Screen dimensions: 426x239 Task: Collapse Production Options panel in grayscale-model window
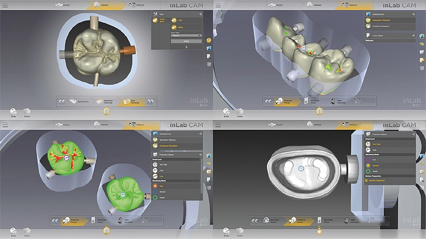tap(414, 134)
